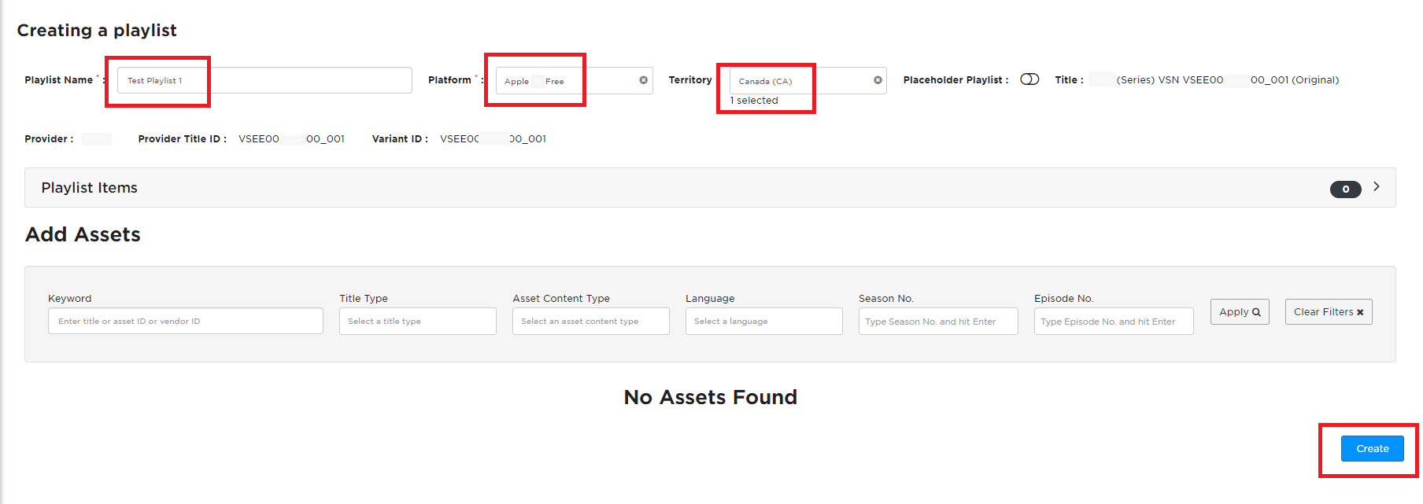
Task: Open the Territory dropdown showing Canada (CA)
Action: pos(808,80)
